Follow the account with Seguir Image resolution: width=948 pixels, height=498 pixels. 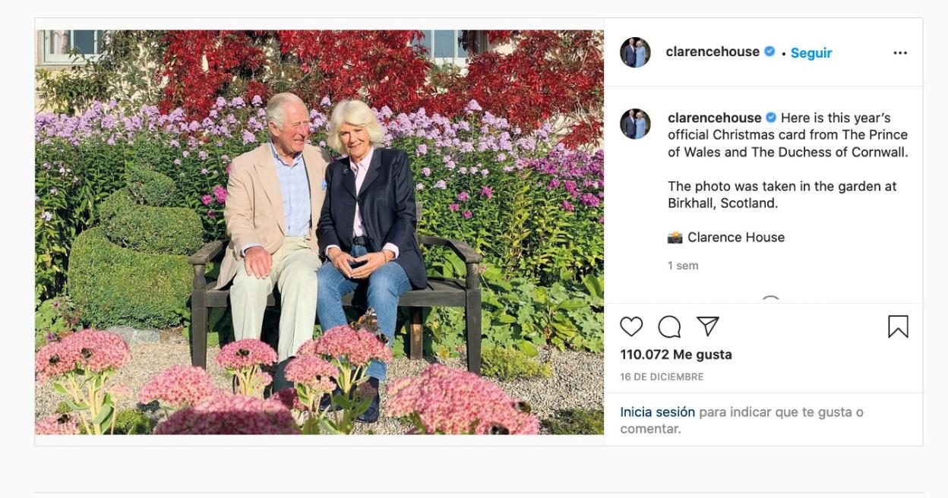pyautogui.click(x=811, y=53)
